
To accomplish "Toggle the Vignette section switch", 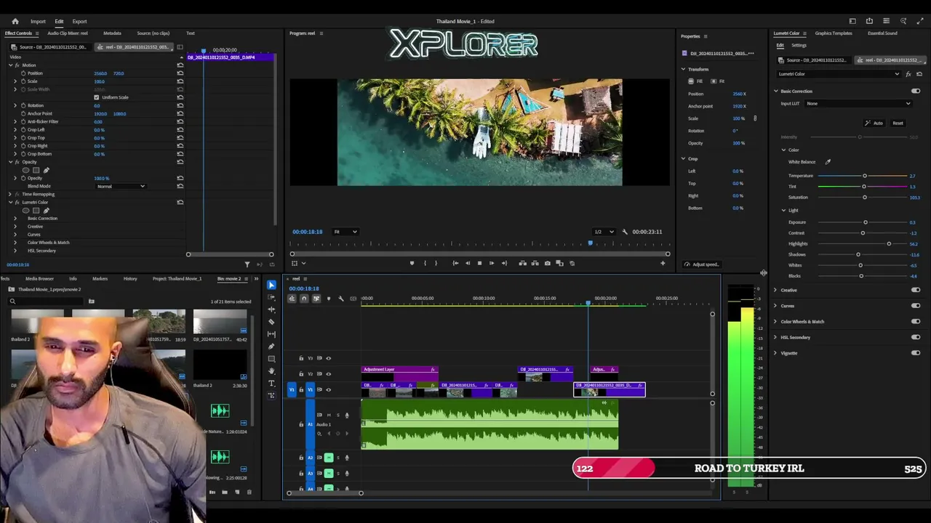I will click(916, 353).
